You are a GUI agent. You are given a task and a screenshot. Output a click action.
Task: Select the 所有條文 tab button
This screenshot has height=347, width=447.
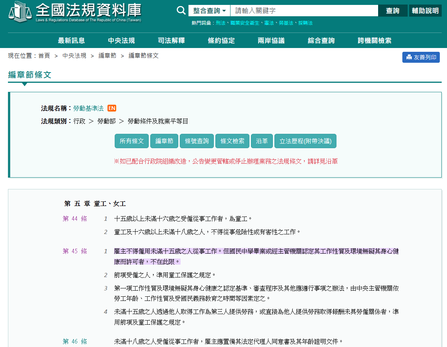point(132,141)
